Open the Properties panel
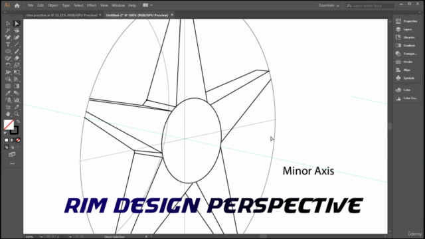425x239 pixels. click(x=406, y=21)
